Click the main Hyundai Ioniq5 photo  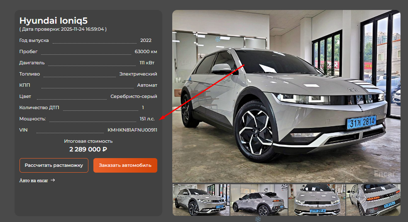[286, 96]
